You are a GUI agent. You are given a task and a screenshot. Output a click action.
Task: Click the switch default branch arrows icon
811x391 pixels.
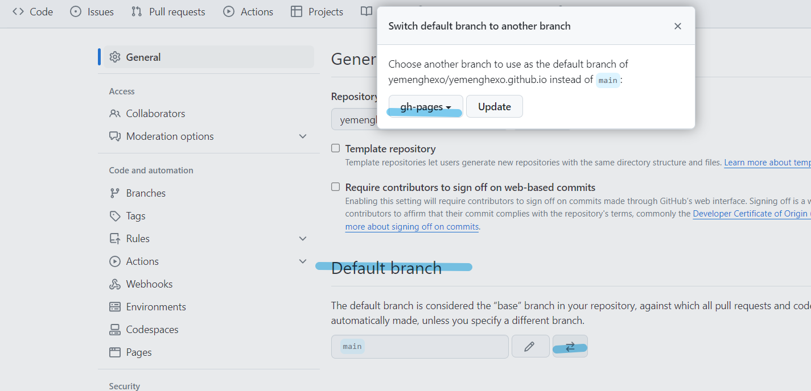point(570,347)
